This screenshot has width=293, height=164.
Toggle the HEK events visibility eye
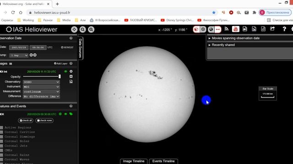point(65,114)
